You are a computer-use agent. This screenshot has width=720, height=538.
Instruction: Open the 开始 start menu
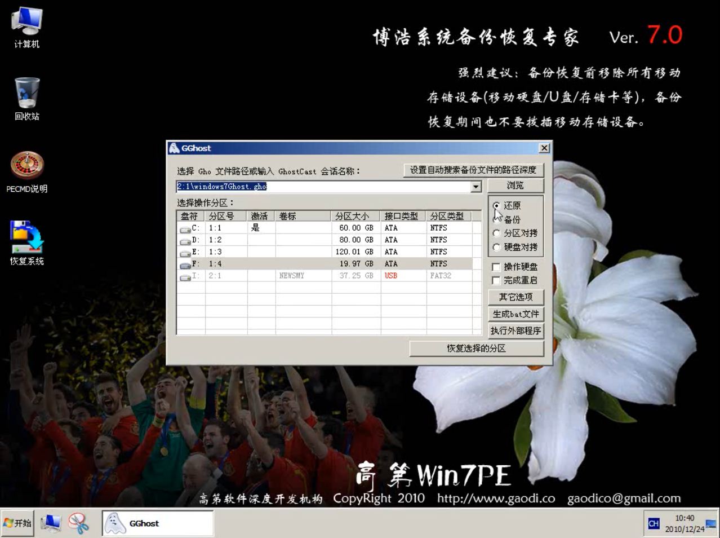17,523
